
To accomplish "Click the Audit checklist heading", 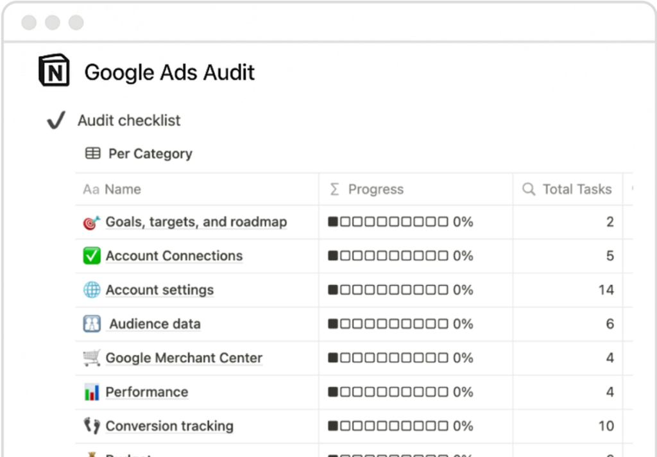I will point(129,121).
